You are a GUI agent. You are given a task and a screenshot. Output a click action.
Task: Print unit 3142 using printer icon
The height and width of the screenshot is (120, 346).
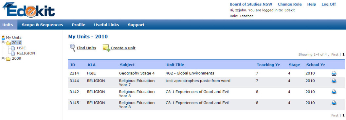334,92
